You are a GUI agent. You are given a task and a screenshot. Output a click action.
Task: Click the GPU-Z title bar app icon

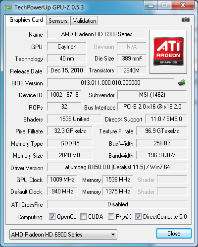click(8, 7)
